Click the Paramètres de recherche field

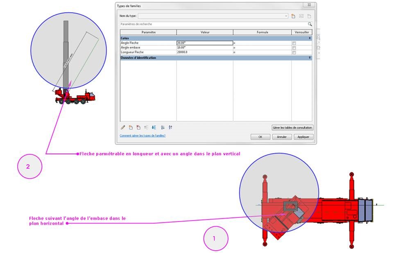pyautogui.click(x=213, y=24)
